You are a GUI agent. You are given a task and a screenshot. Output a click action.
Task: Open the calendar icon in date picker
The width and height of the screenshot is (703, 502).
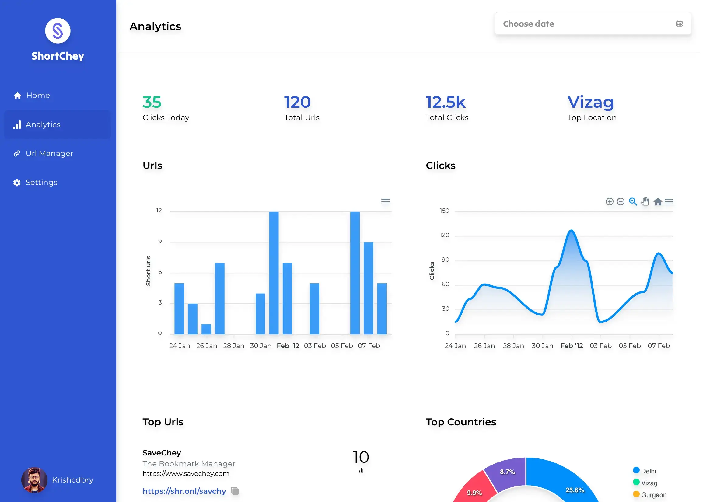click(679, 24)
